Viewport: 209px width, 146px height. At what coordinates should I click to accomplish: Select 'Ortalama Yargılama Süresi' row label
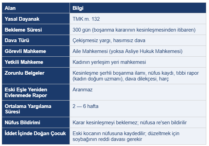[28, 109]
